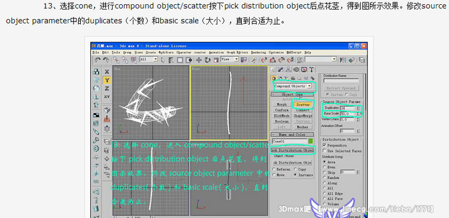Restrict to the X axis constraint
This screenshot has height=218, width=449.
(x=107, y=72)
